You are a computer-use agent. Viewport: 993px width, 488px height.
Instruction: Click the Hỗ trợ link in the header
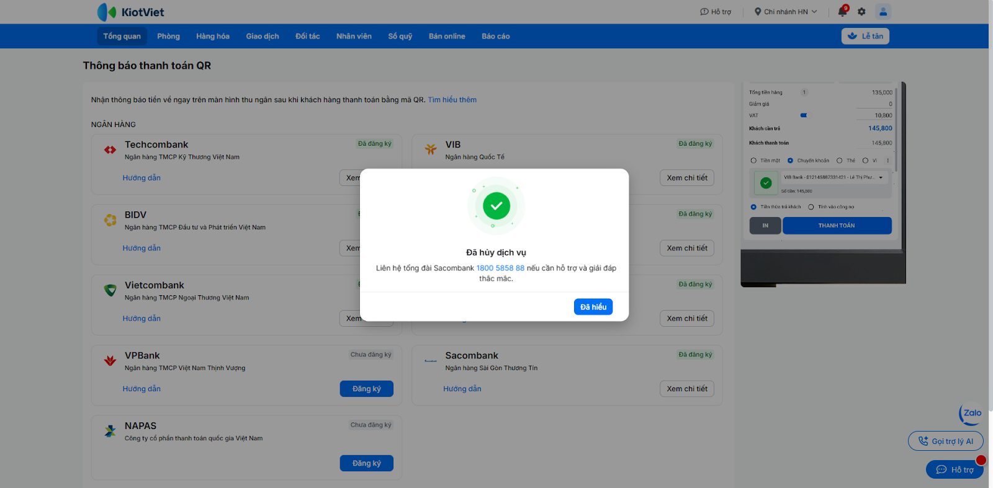[x=716, y=12]
